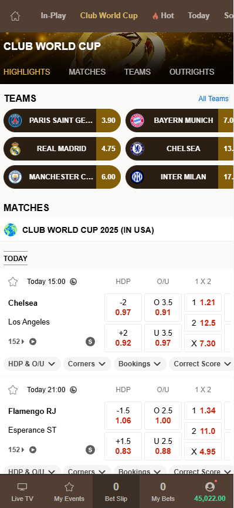This screenshot has width=234, height=508.
Task: Switch to the MATCHES tab
Action: click(x=87, y=72)
